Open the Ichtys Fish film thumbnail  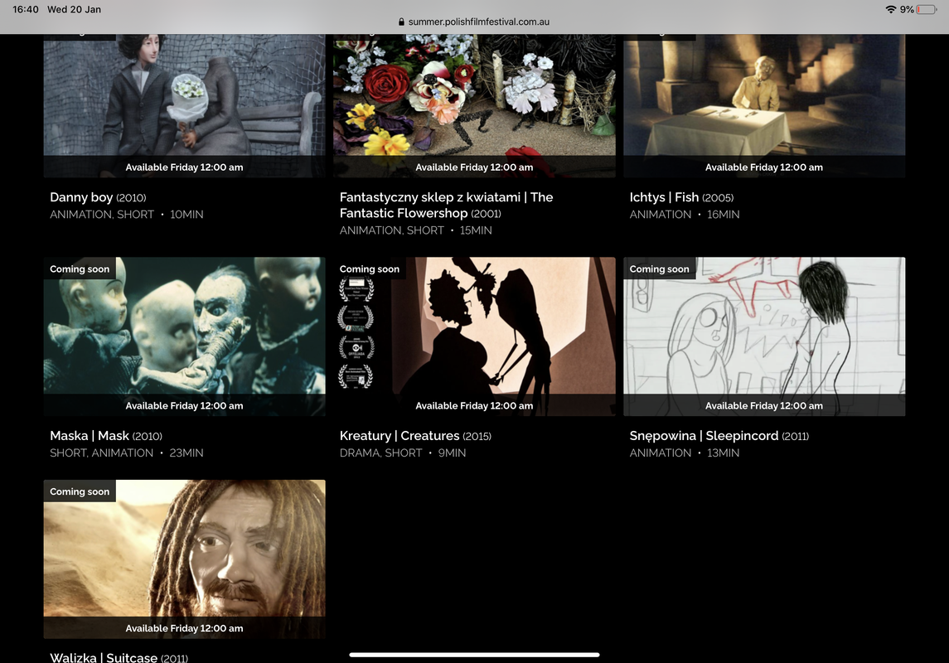click(764, 106)
